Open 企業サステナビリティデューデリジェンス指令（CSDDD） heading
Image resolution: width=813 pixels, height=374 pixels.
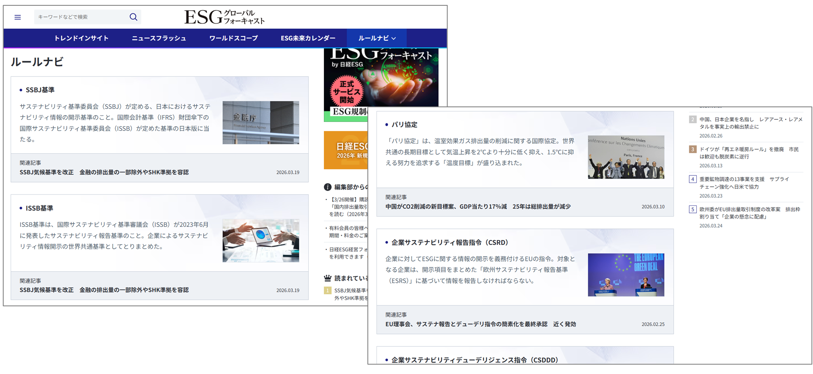coord(475,360)
